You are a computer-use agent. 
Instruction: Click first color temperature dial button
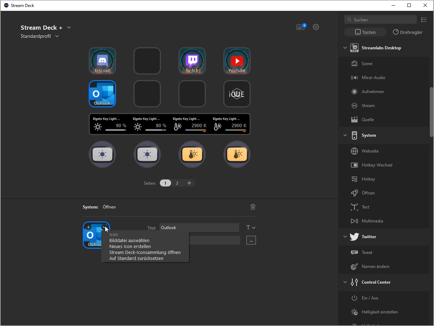pyautogui.click(x=192, y=154)
